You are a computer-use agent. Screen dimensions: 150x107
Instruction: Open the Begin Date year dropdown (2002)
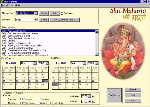point(47,63)
